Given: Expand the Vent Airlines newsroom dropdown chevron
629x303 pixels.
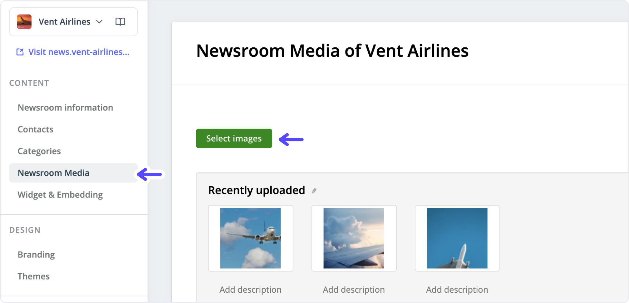Looking at the screenshot, I should tap(99, 22).
